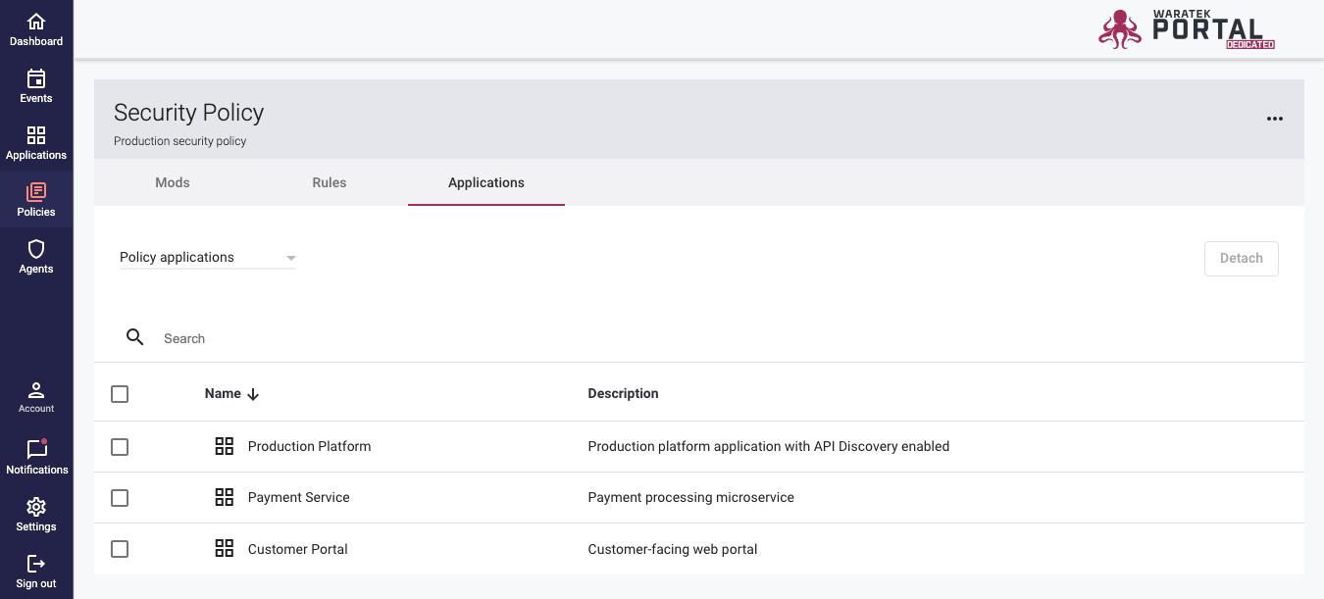Click the magnifying glass search icon
This screenshot has width=1324, height=599.
point(135,337)
